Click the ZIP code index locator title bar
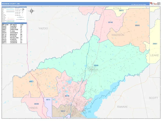Screen dimensions: 162x121 (14, 23)
